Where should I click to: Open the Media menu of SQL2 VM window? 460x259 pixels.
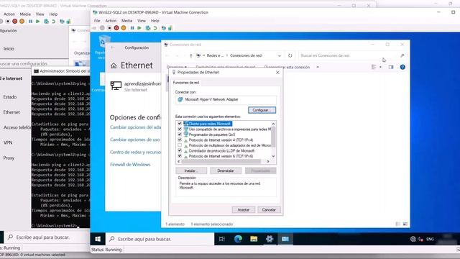[x=126, y=21]
